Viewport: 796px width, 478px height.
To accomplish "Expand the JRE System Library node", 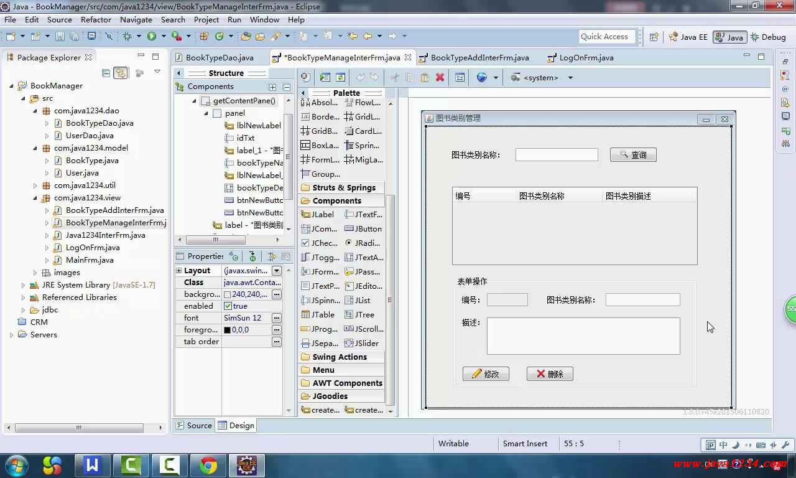I will 24,285.
